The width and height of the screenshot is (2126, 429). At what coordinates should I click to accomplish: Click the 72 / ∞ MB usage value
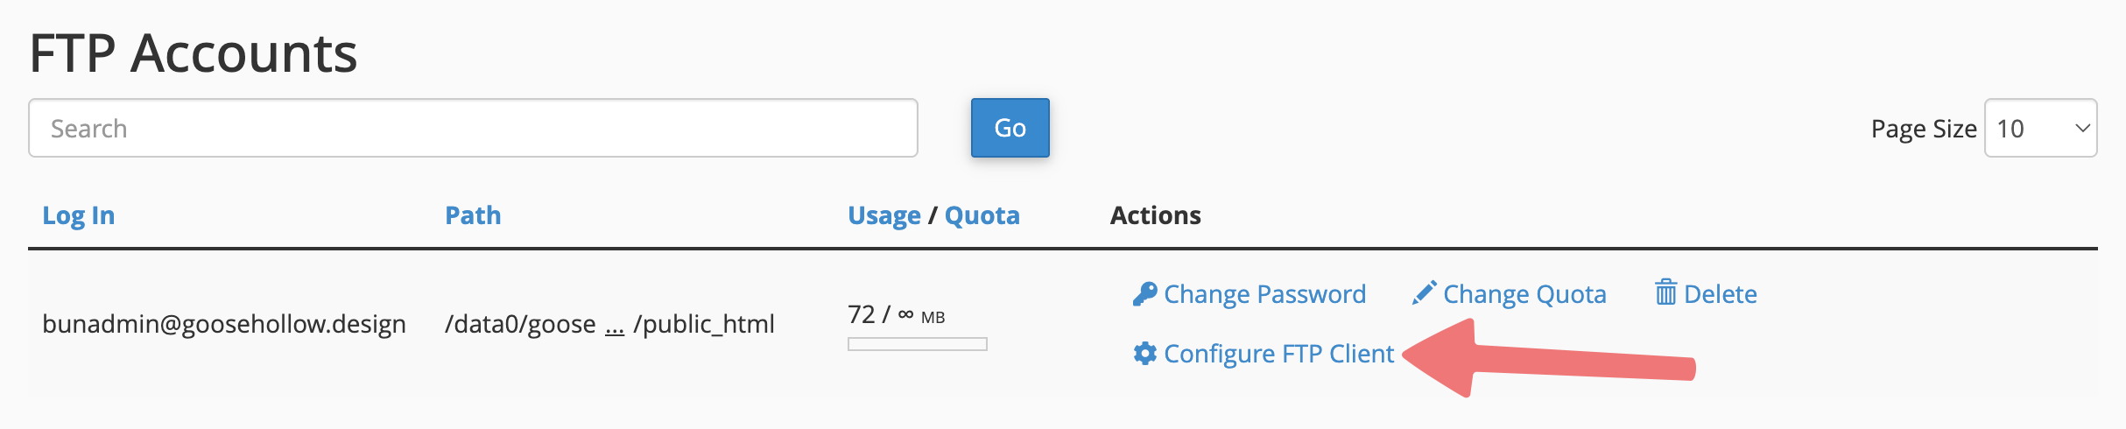[896, 314]
